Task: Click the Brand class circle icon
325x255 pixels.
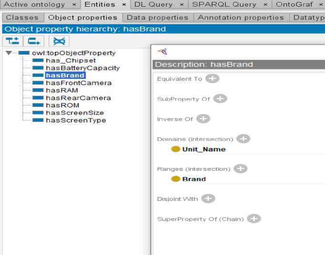Action: click(x=175, y=179)
